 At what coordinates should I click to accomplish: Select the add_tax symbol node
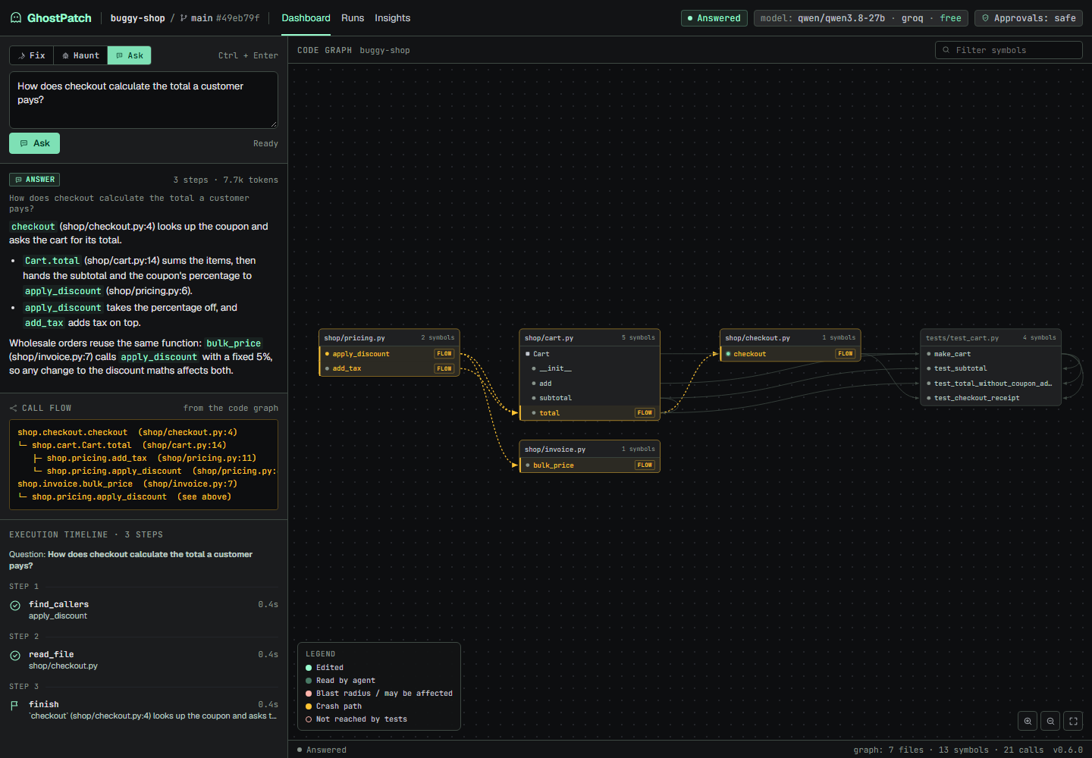coord(389,368)
